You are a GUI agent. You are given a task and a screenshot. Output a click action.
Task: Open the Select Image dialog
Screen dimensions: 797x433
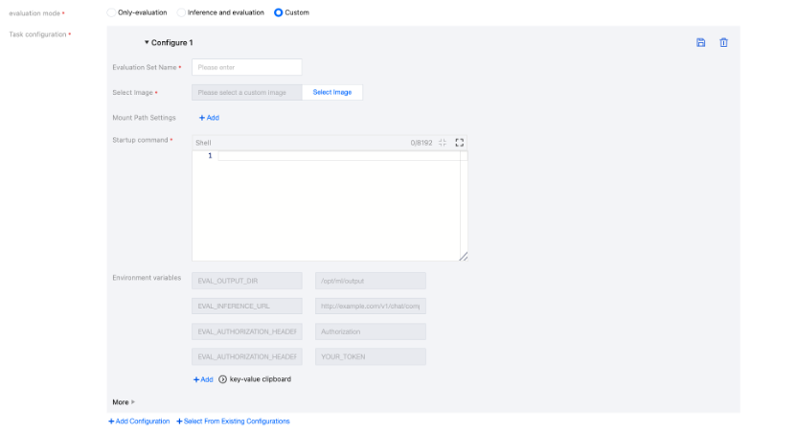pyautogui.click(x=331, y=93)
